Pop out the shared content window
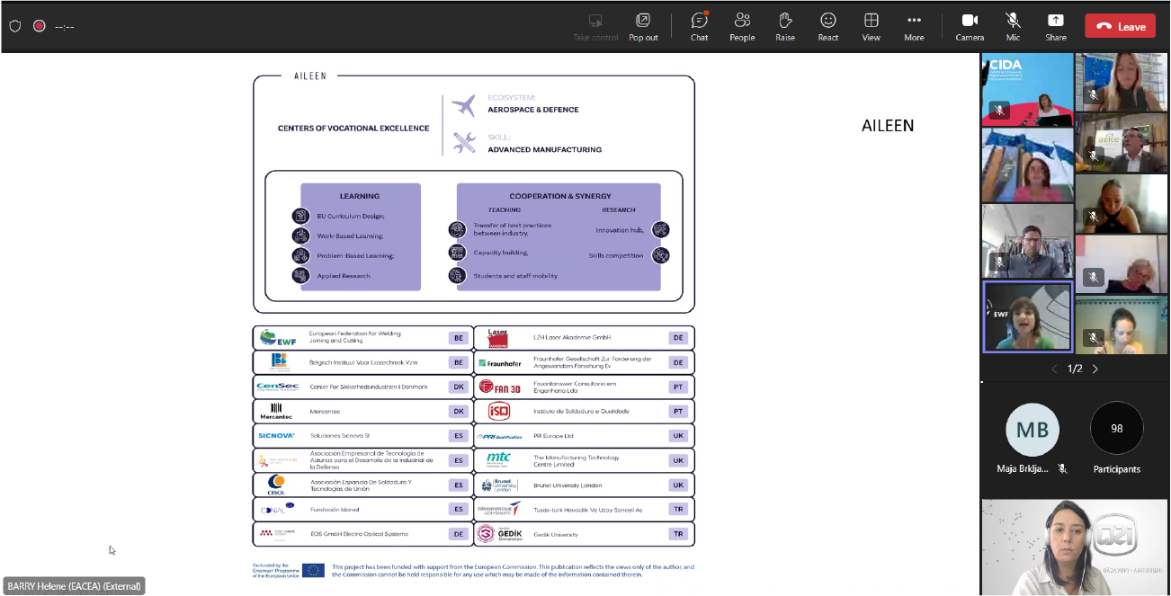Viewport: 1171px width, 596px height. 643,25
